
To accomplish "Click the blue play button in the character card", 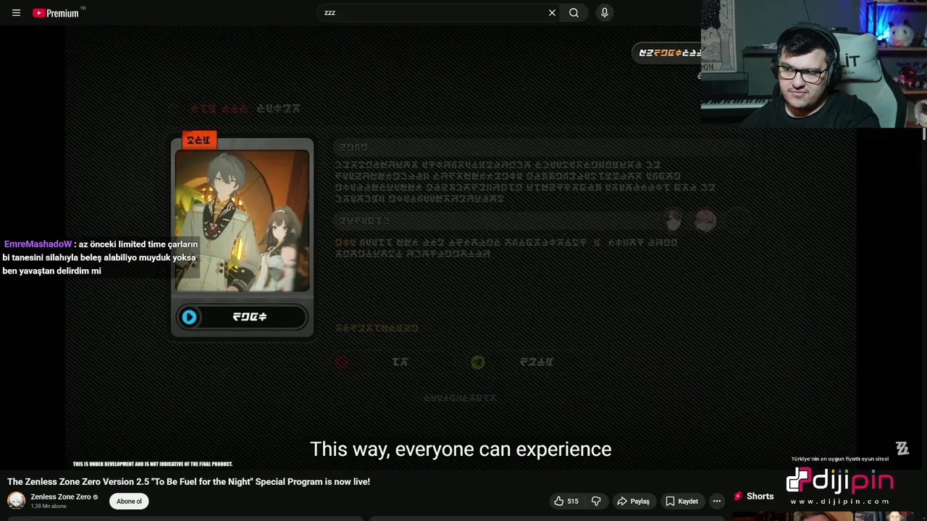I will click(189, 317).
